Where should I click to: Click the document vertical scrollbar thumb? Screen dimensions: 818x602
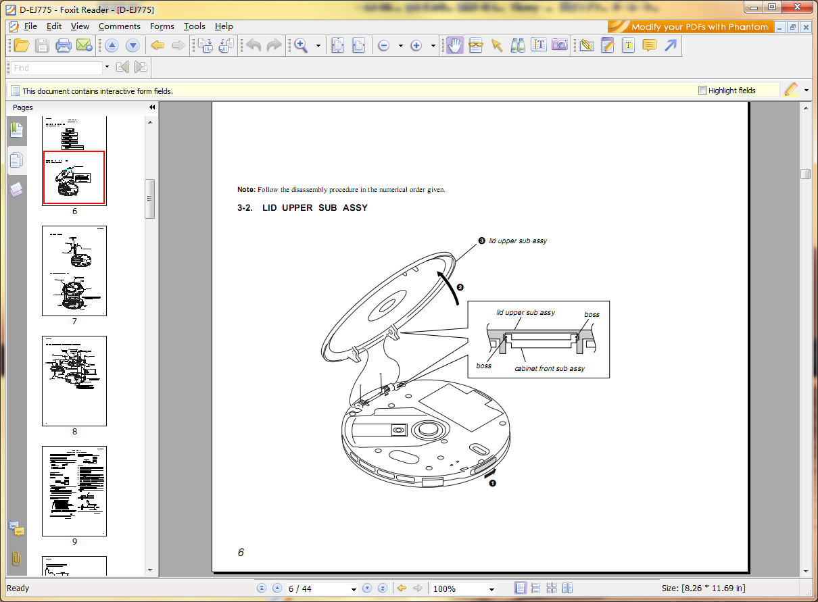pyautogui.click(x=805, y=174)
